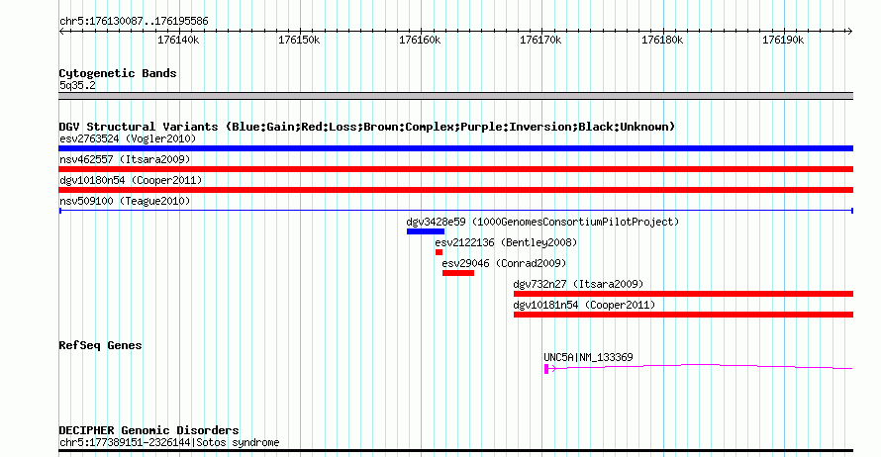
Task: Click the esv29046 (Conrad2009) red bar
Action: coord(458,273)
